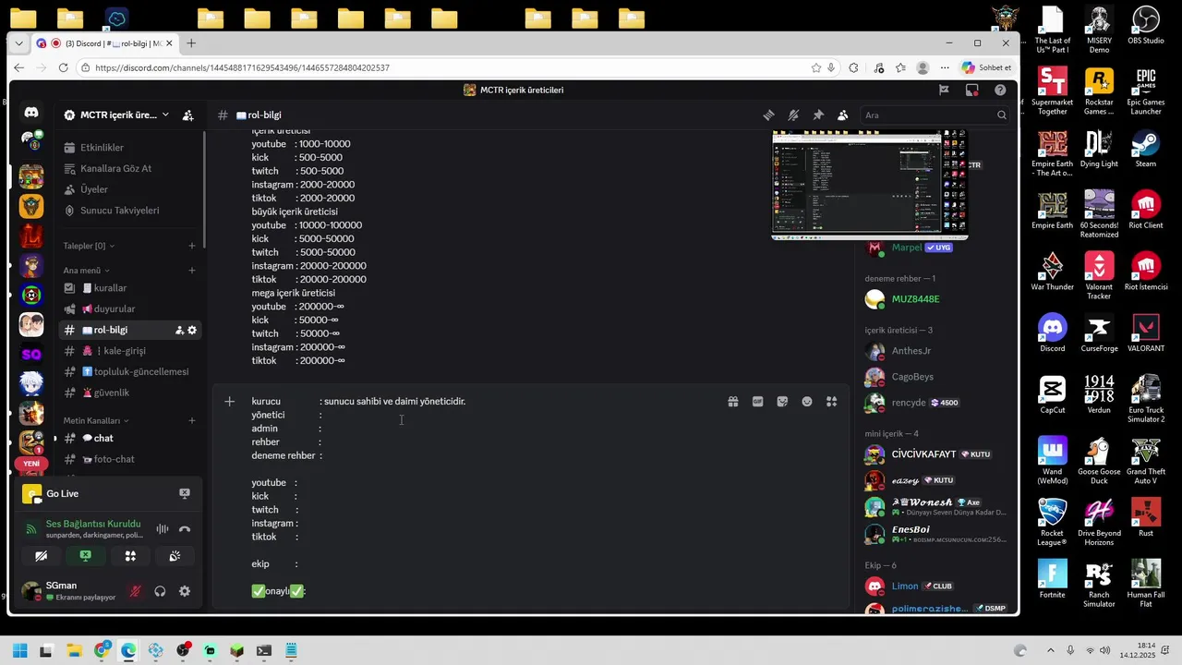
Task: Add channel to Talepler category plus icon
Action: click(192, 246)
